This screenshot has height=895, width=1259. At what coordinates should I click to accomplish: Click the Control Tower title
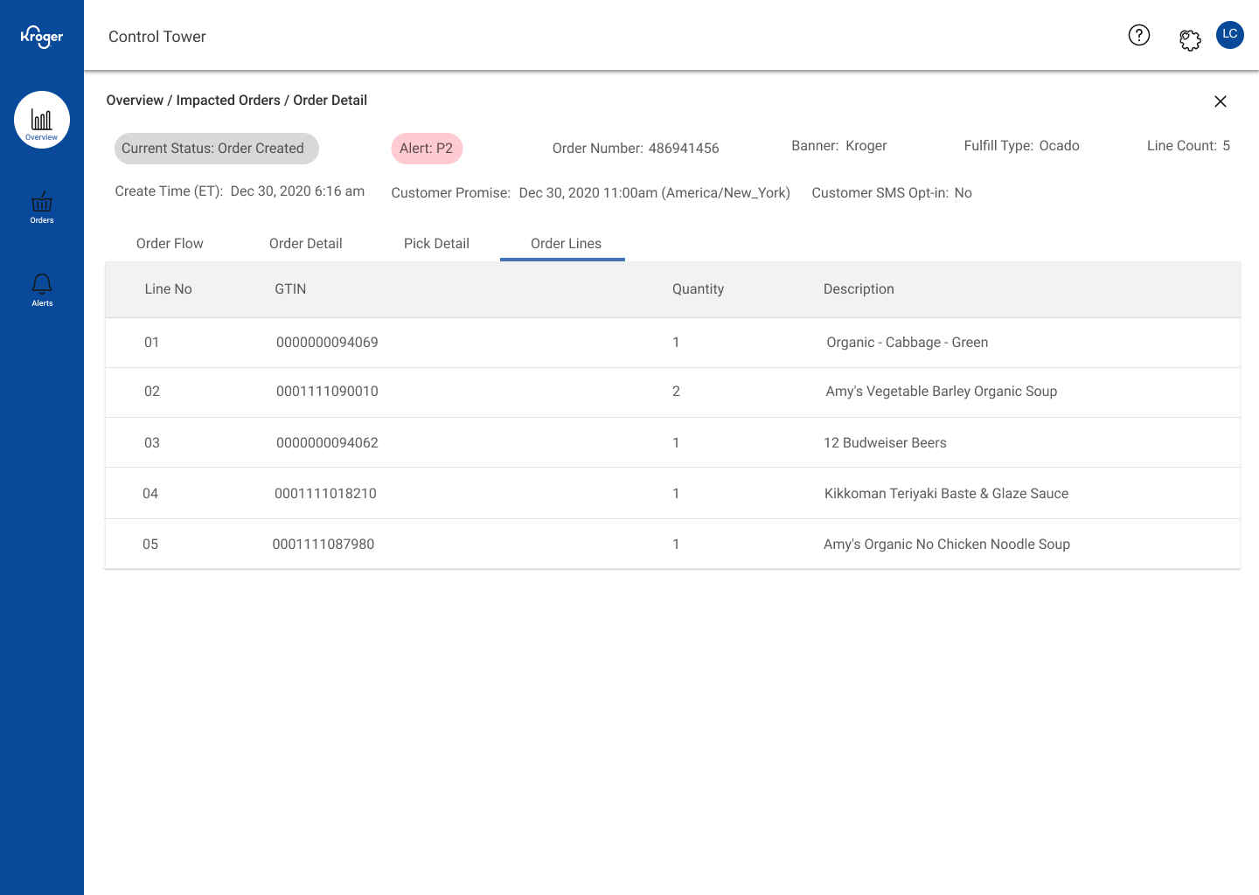tap(157, 37)
